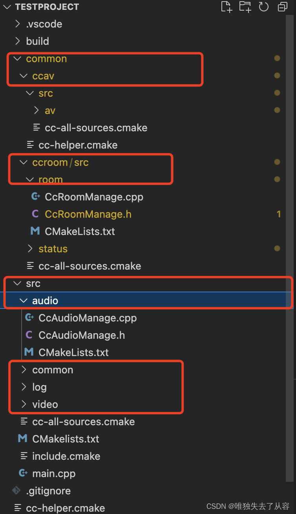Click the modified dot beside status folder

pos(277,248)
